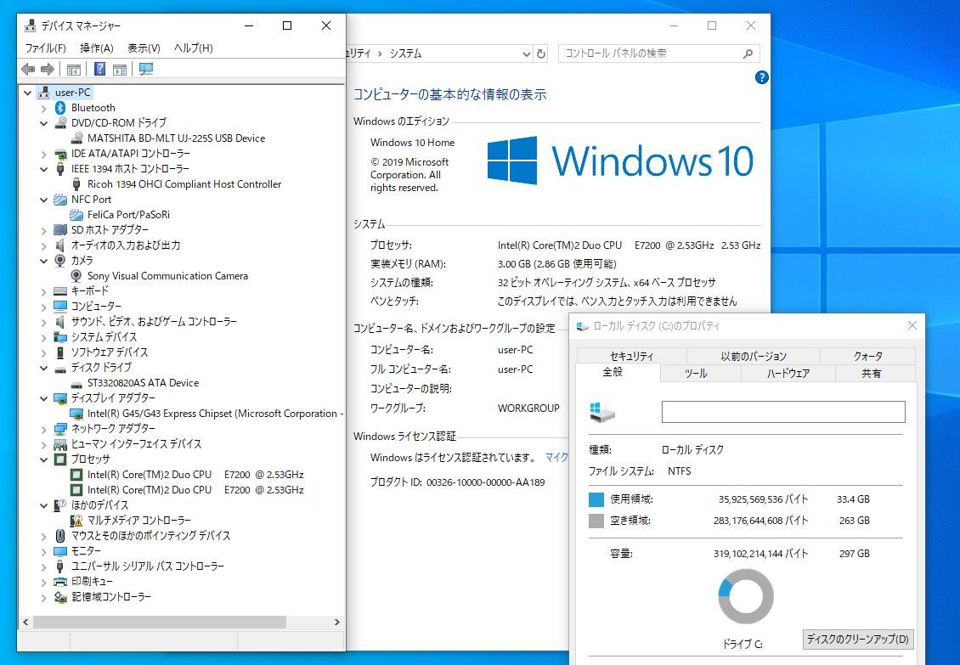The image size is (960, 665).
Task: Click the SD ホスト アダプター icon
Action: (x=60, y=230)
